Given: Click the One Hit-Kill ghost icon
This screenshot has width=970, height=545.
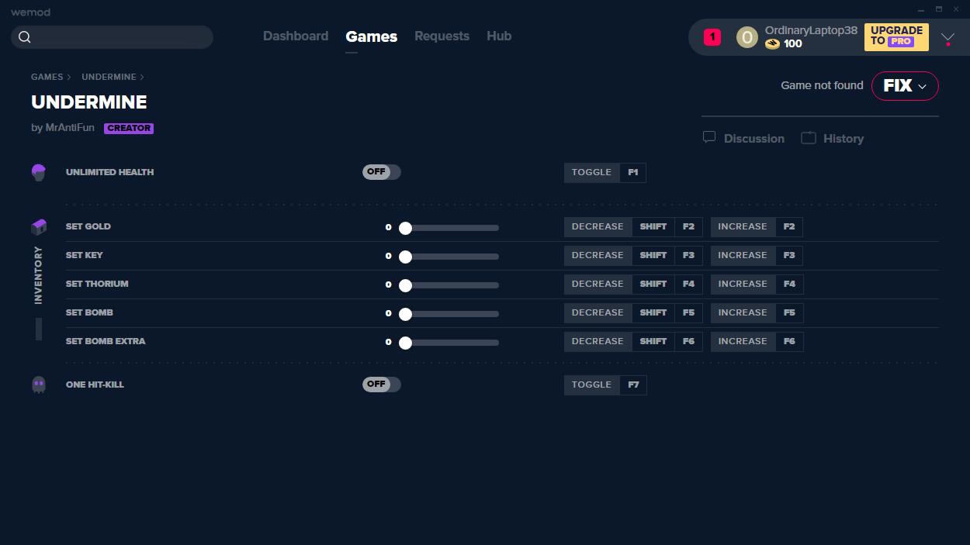Looking at the screenshot, I should tap(39, 385).
